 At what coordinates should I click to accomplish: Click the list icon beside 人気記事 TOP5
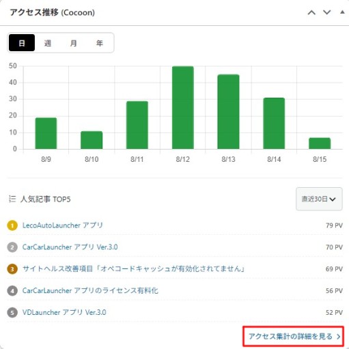click(x=12, y=199)
